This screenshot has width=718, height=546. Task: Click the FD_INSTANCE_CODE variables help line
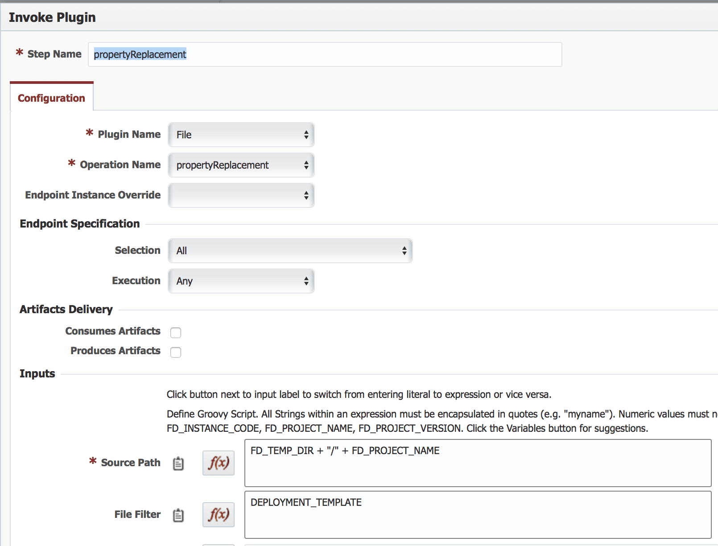(x=407, y=428)
